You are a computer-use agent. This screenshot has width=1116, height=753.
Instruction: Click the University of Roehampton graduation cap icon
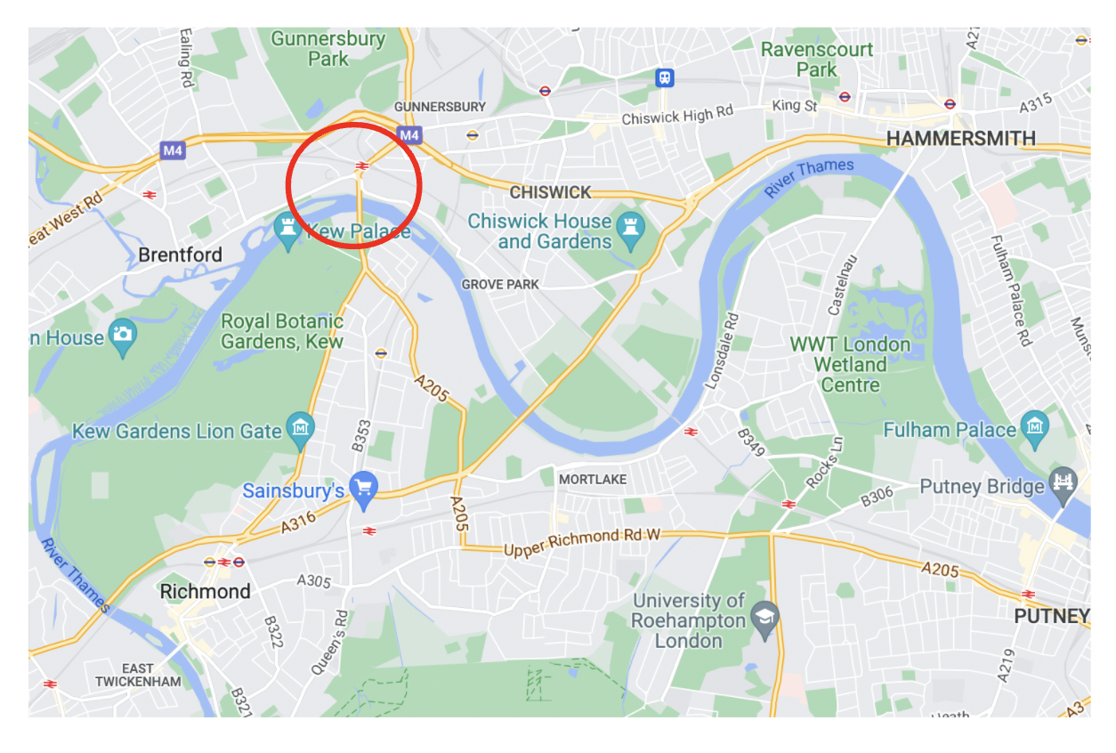point(764,618)
